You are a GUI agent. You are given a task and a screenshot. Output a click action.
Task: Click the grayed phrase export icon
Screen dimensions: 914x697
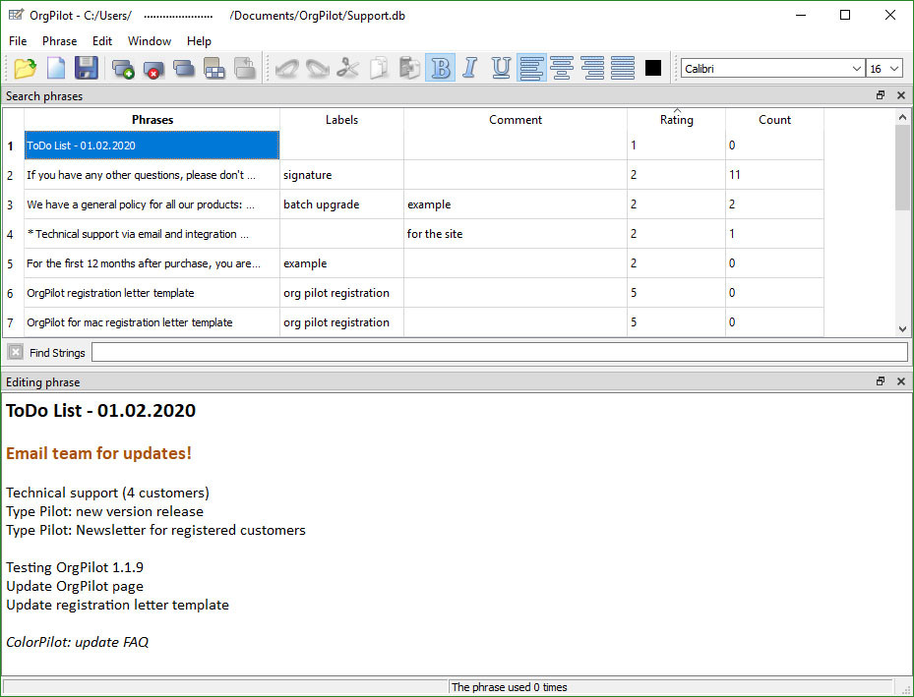(x=245, y=69)
